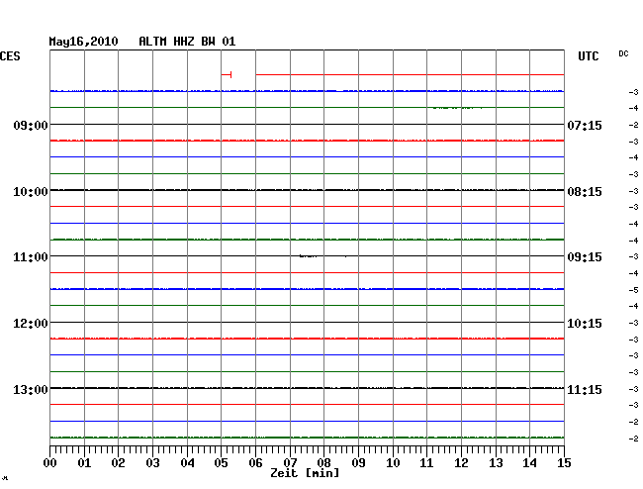
Task: Click the station label ALTM HHZ BW 01
Action: click(x=187, y=42)
